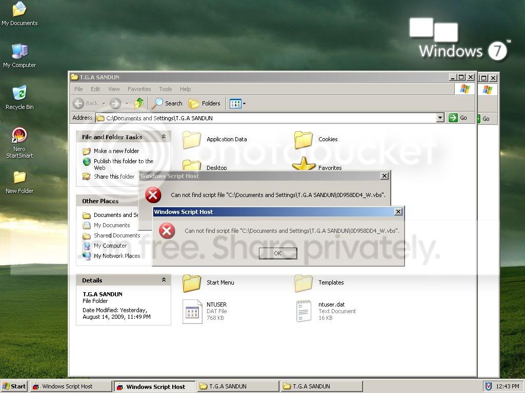This screenshot has height=393, width=525.
Task: Select the ntuser.dat text document
Action: click(326, 311)
